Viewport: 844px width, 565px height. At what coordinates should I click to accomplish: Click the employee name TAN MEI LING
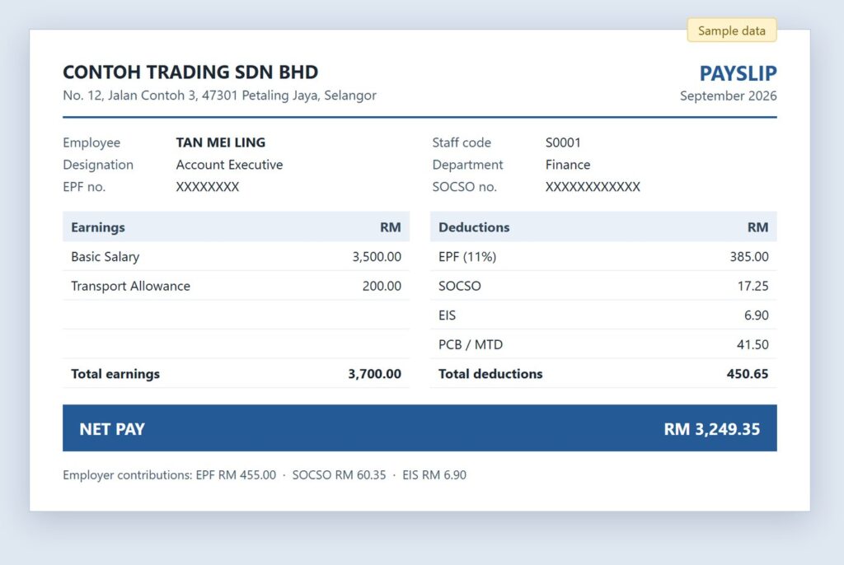pyautogui.click(x=221, y=142)
